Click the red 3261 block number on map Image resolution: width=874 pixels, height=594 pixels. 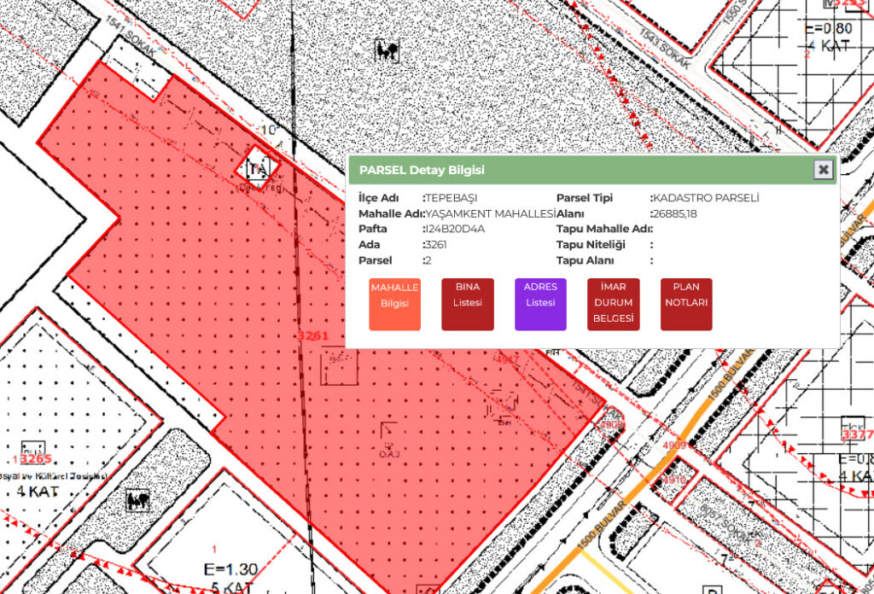click(x=312, y=336)
